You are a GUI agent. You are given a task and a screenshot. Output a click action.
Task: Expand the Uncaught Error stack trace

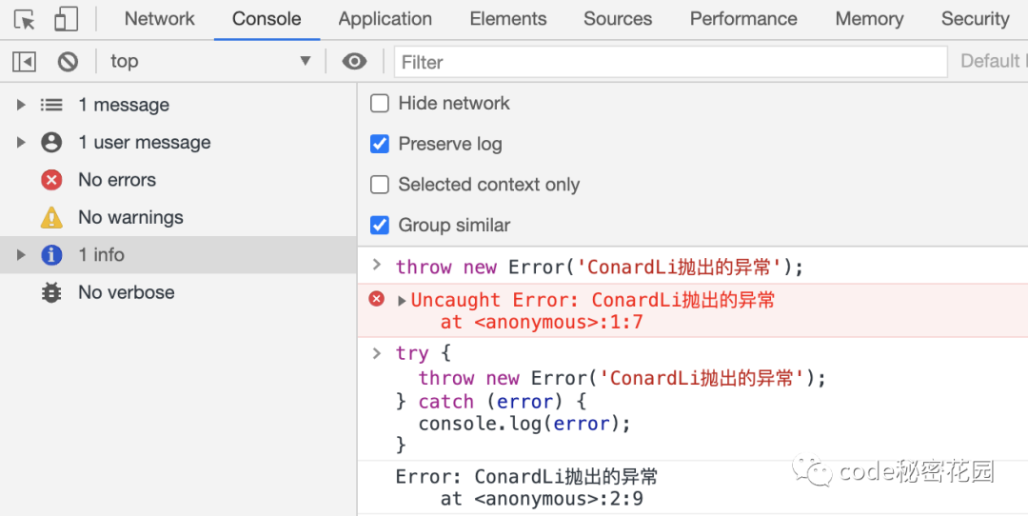(402, 301)
